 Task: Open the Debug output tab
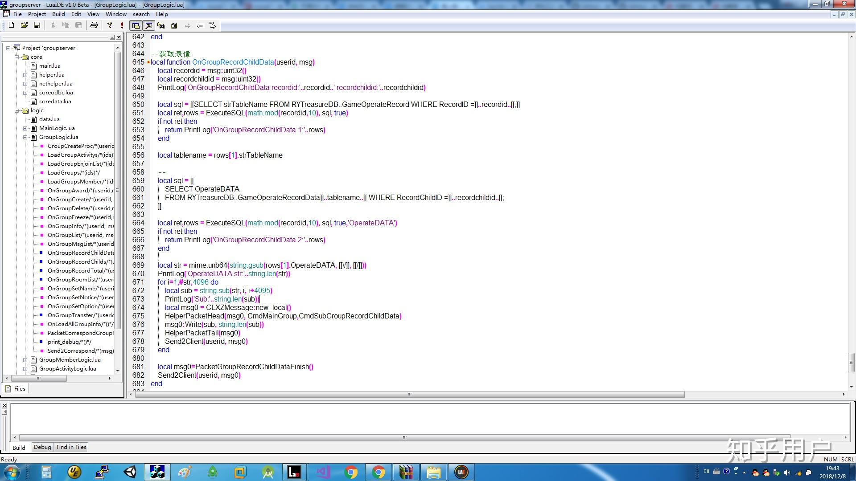[42, 447]
